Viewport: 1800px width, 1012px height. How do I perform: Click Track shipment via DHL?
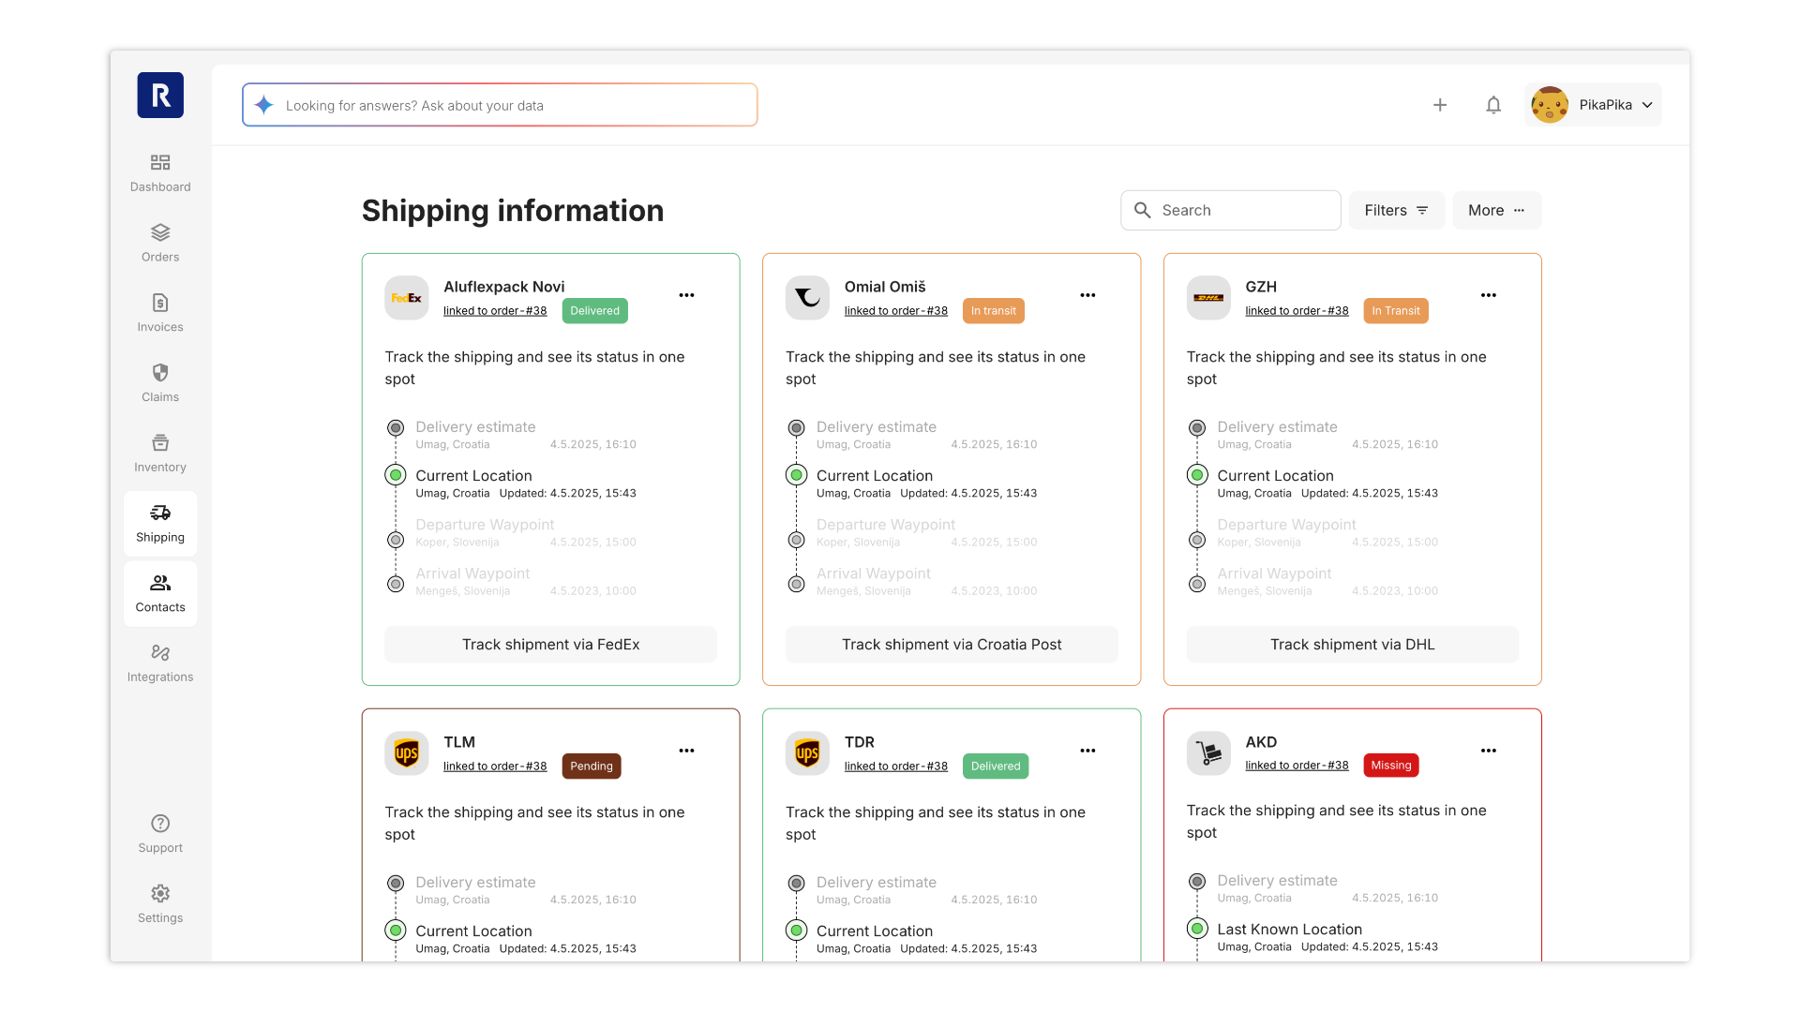coord(1353,645)
